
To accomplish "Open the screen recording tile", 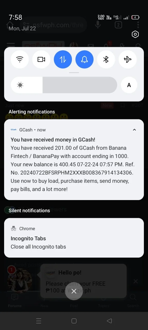I will pyautogui.click(x=41, y=60).
